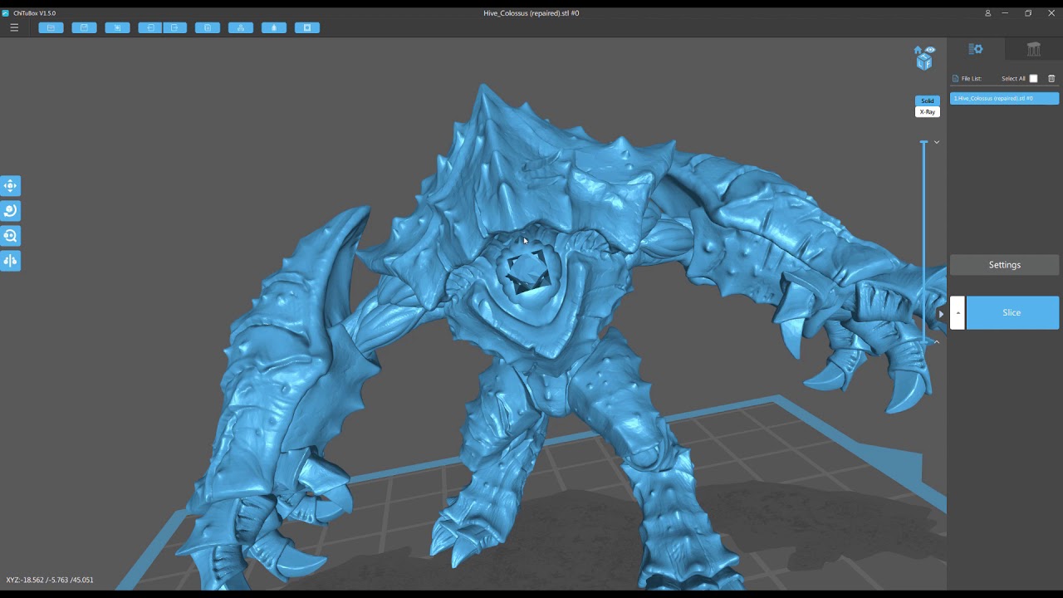The image size is (1063, 598).
Task: Select the Rotate tool in left sidebar
Action: (10, 211)
